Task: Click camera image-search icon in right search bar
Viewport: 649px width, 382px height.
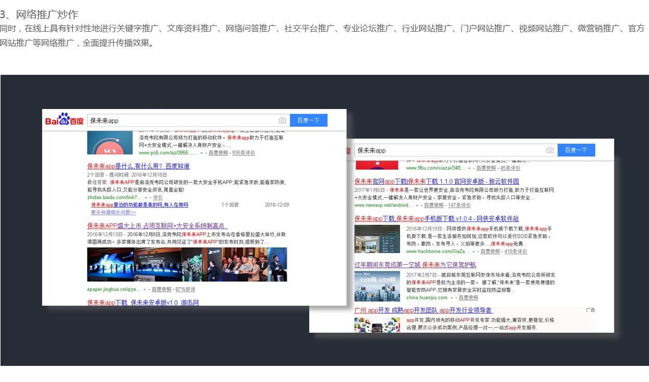Action: 550,151
